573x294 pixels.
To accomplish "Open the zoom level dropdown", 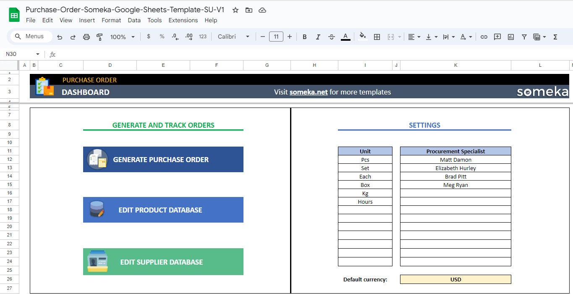I will click(x=122, y=37).
